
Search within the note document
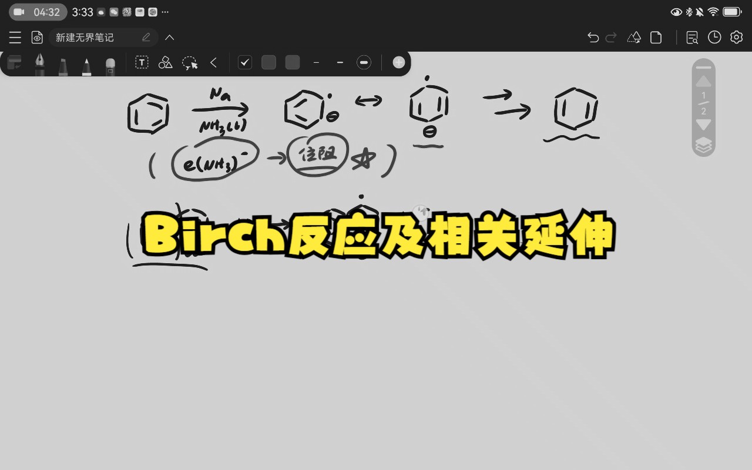tap(692, 38)
